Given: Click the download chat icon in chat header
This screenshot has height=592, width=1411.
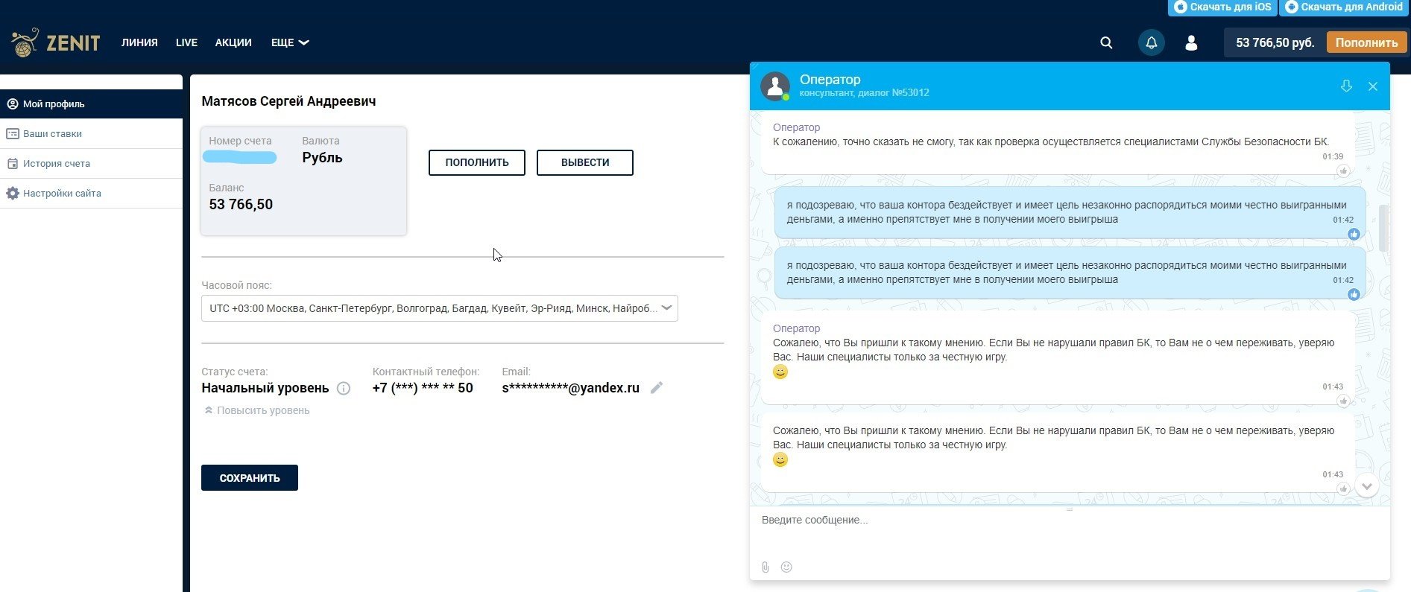Looking at the screenshot, I should [1346, 86].
